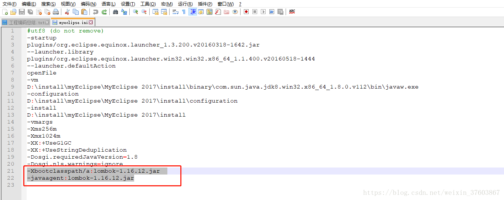Screen dimensions: 504x200
Task: Zoom out using the magnifier minus icon
Action: tap(144, 12)
